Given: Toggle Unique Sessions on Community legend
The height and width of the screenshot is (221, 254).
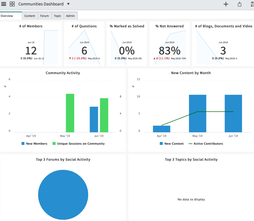Looking at the screenshot, I should (x=78, y=144).
